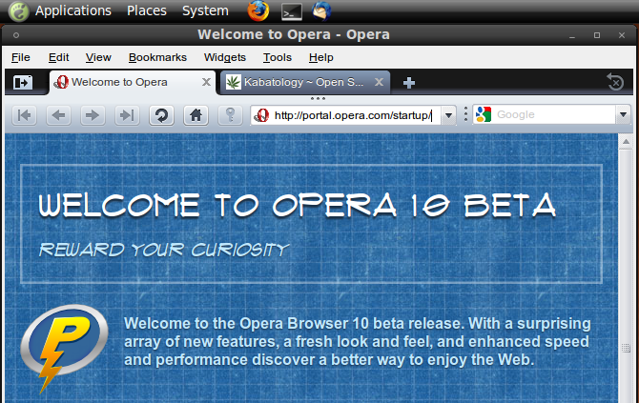
Task: Open the Places menu
Action: coord(147,10)
